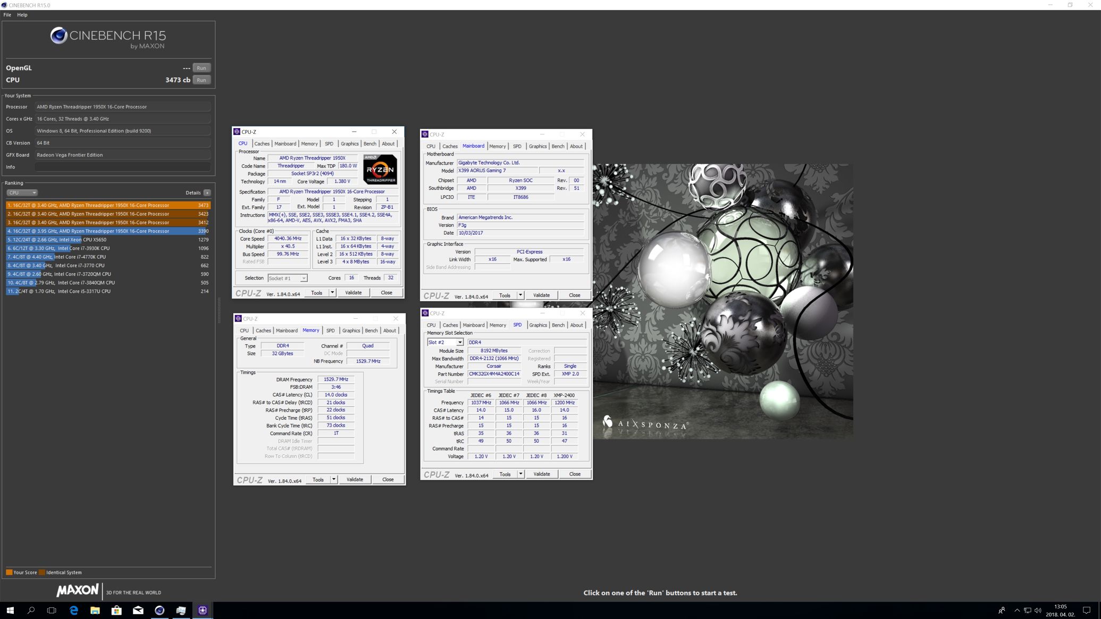The height and width of the screenshot is (619, 1101).
Task: Switch to Cinebench taskbar icon
Action: (159, 610)
